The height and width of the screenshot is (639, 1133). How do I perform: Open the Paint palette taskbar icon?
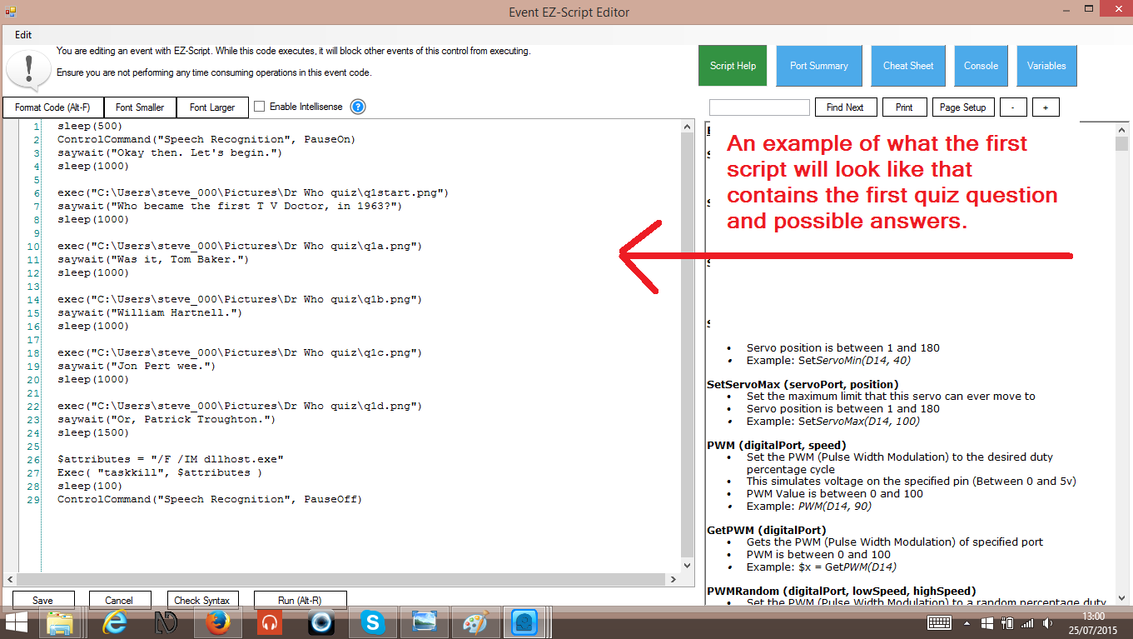(x=476, y=622)
